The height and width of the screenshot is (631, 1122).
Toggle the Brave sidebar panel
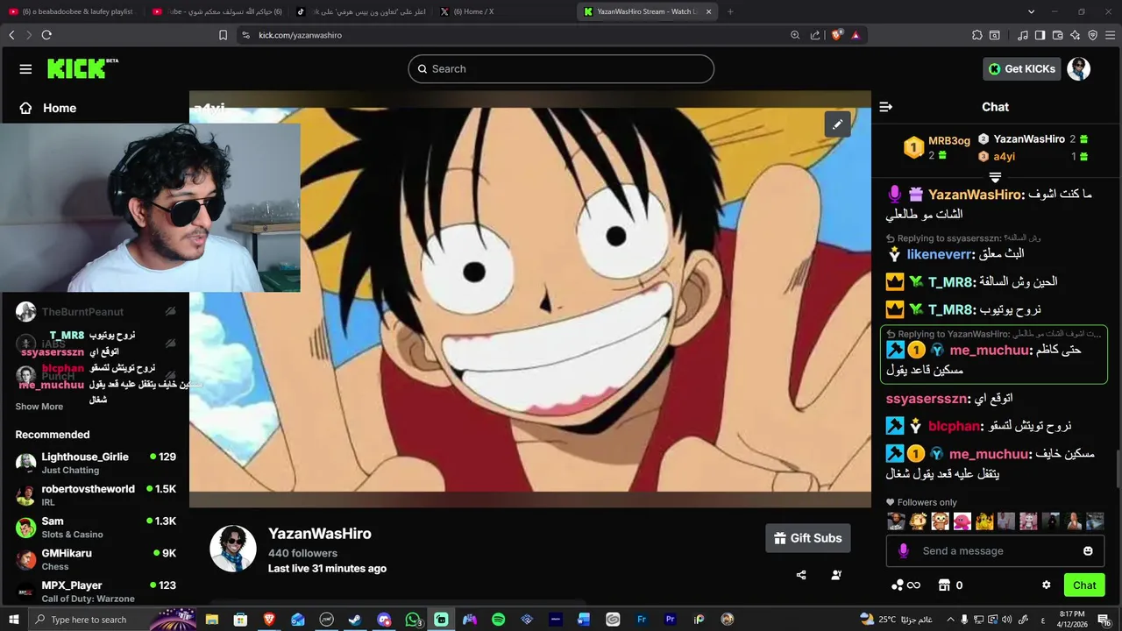[x=1040, y=35]
